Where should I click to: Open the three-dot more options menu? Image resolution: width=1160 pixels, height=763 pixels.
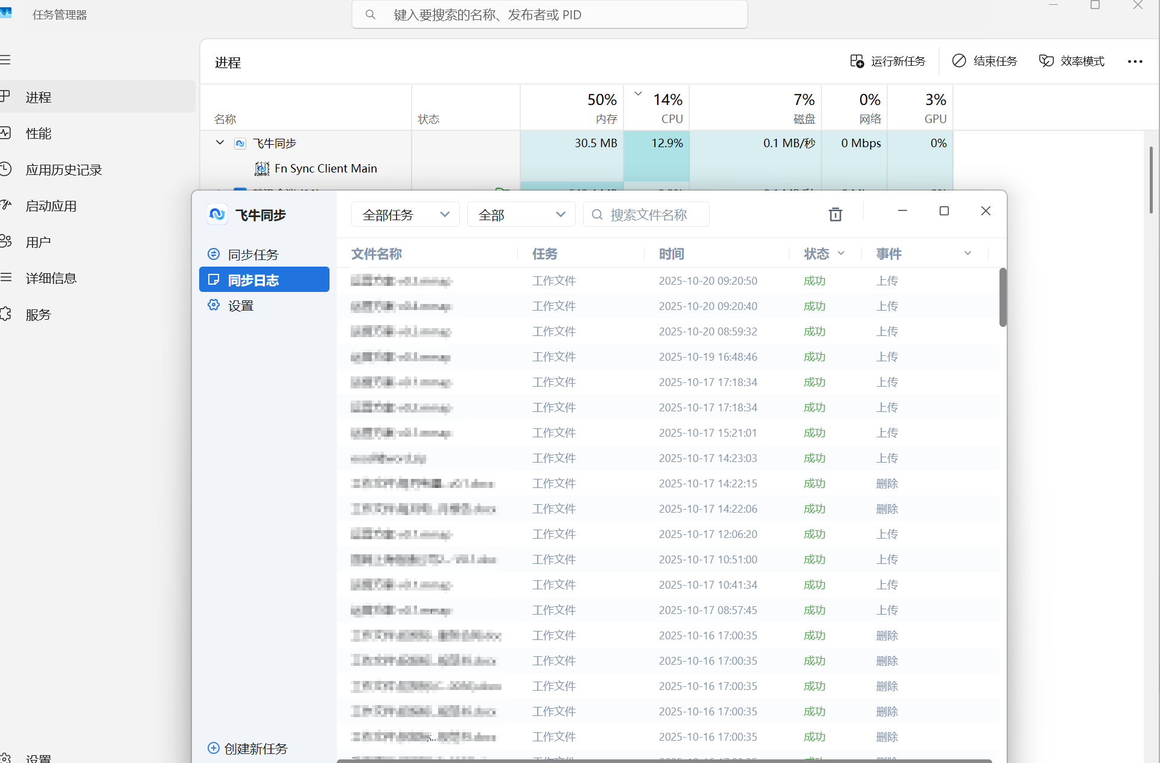1135,62
